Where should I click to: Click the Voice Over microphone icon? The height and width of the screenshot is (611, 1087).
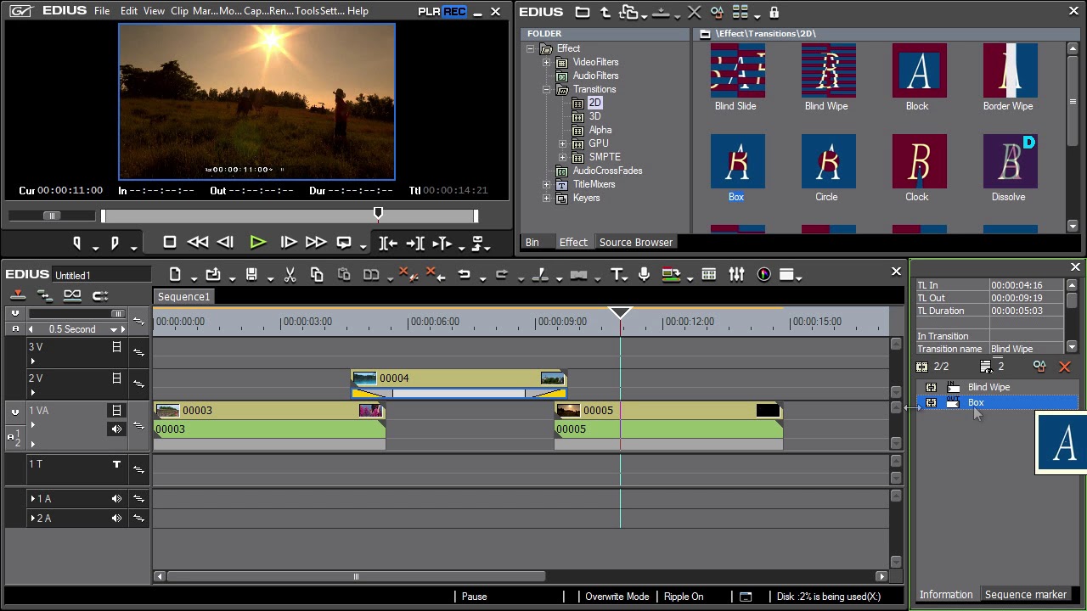pyautogui.click(x=645, y=275)
